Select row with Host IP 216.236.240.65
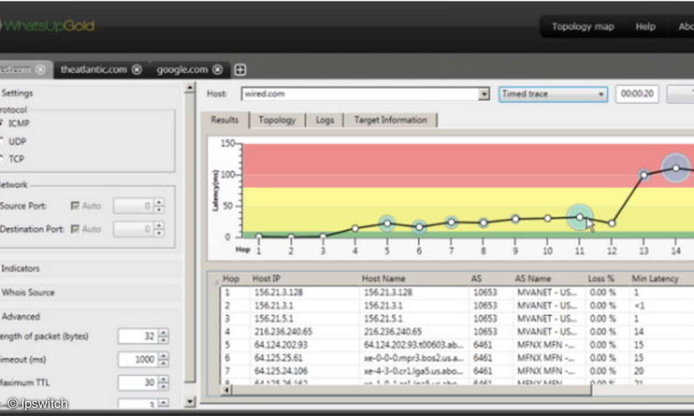This screenshot has height=416, width=694. (x=457, y=332)
